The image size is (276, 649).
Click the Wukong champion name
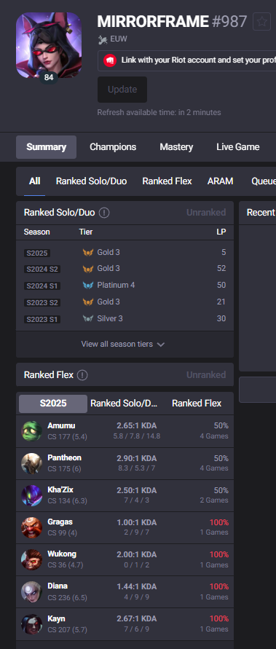(62, 554)
